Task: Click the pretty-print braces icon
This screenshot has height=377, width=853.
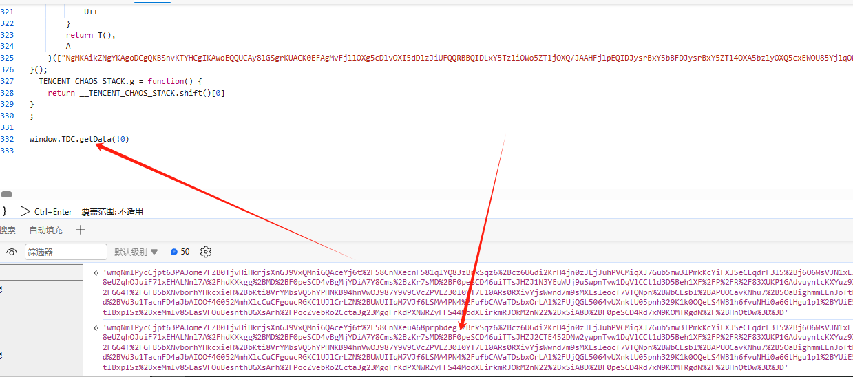Action: click(3, 211)
